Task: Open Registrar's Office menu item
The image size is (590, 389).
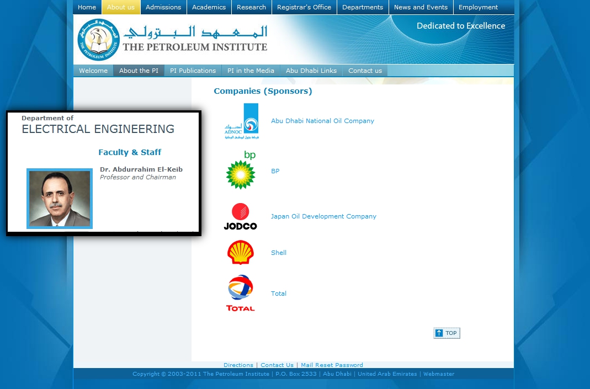Action: (x=304, y=7)
